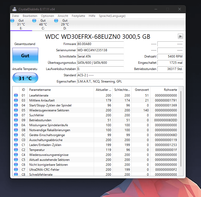The image size is (201, 197).
Task: Open the Festplatte menu
Action: click(79, 16)
